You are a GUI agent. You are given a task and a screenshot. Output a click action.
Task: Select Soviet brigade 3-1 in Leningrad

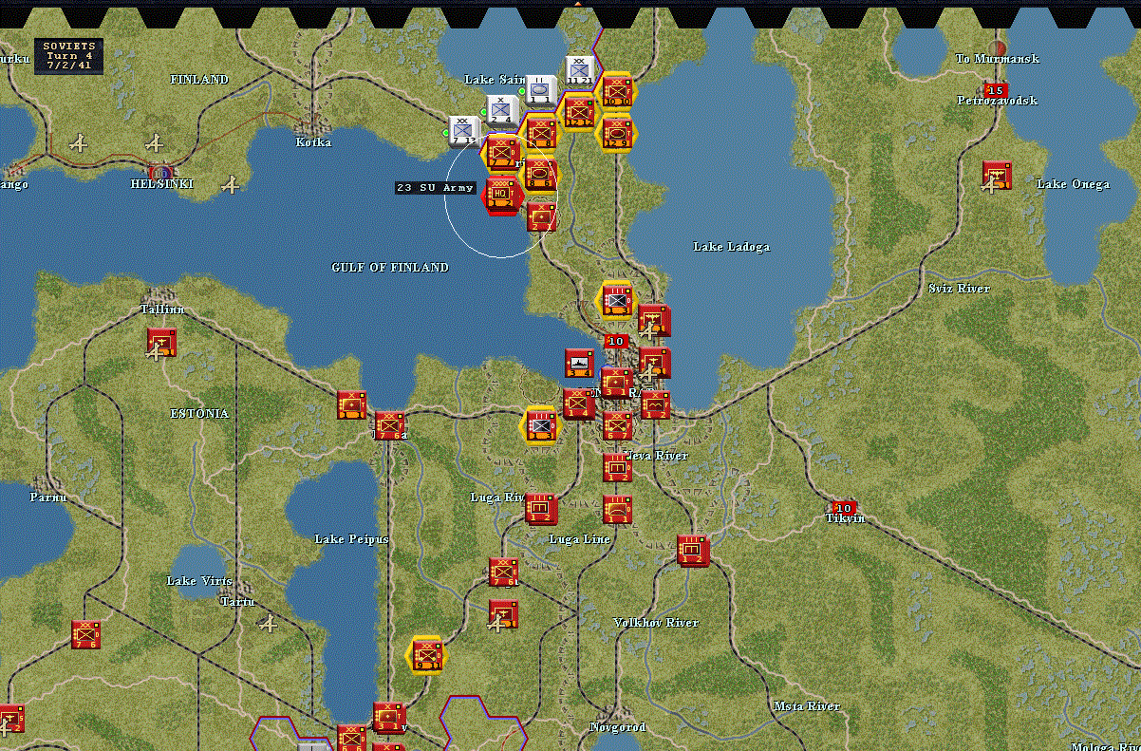[617, 383]
